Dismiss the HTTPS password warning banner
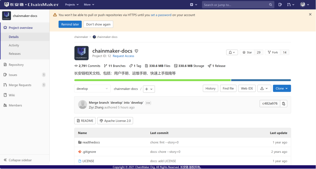The height and width of the screenshot is (169, 316). 310,15
